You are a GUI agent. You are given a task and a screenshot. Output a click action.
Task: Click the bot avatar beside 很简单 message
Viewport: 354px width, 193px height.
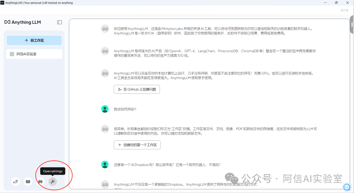pyautogui.click(x=105, y=129)
